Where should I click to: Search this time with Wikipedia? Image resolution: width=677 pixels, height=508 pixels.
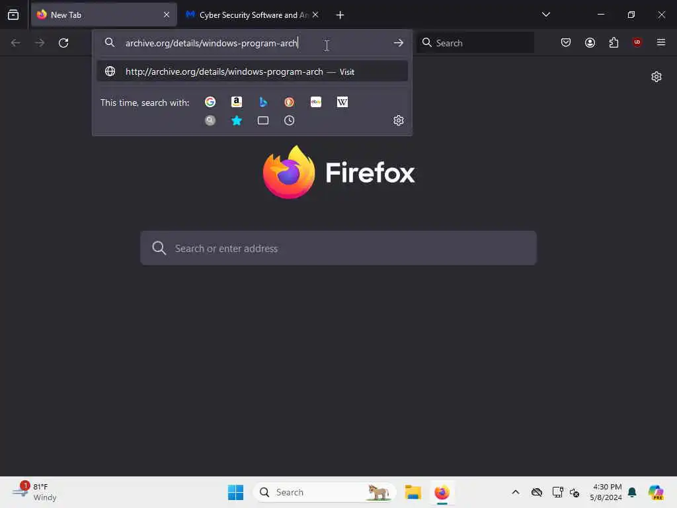coord(342,102)
